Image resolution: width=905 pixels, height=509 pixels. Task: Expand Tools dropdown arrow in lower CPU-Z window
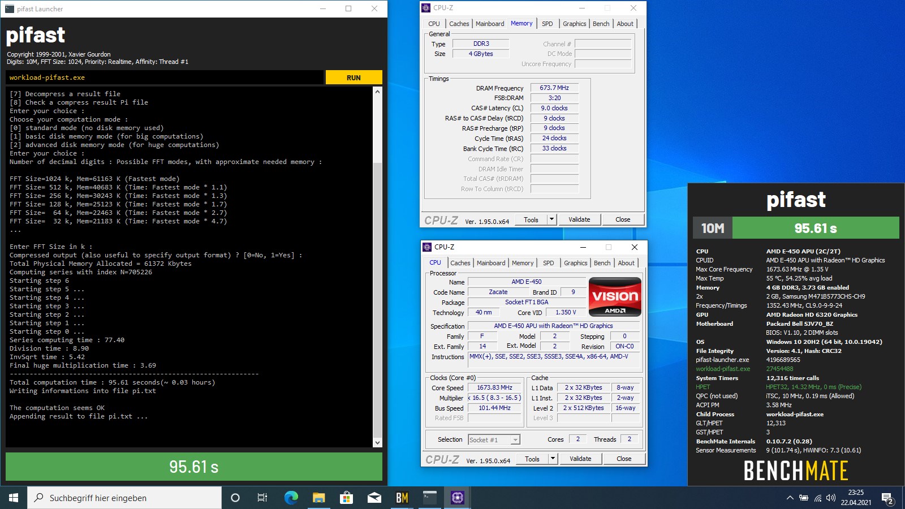(x=553, y=459)
